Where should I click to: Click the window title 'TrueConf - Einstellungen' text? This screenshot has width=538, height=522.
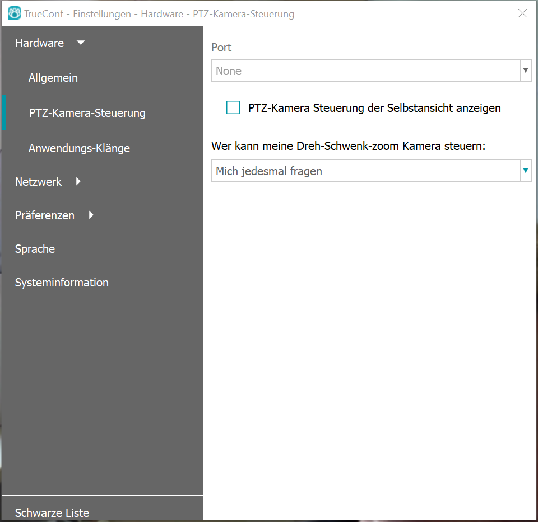[78, 13]
